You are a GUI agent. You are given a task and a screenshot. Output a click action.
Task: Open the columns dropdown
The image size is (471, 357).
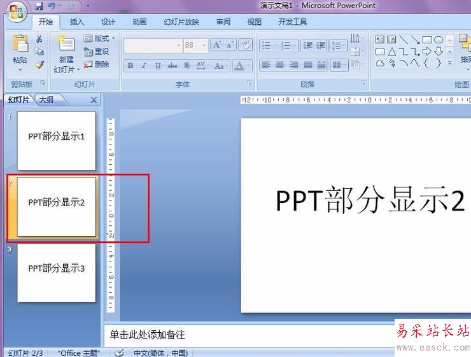pos(339,65)
